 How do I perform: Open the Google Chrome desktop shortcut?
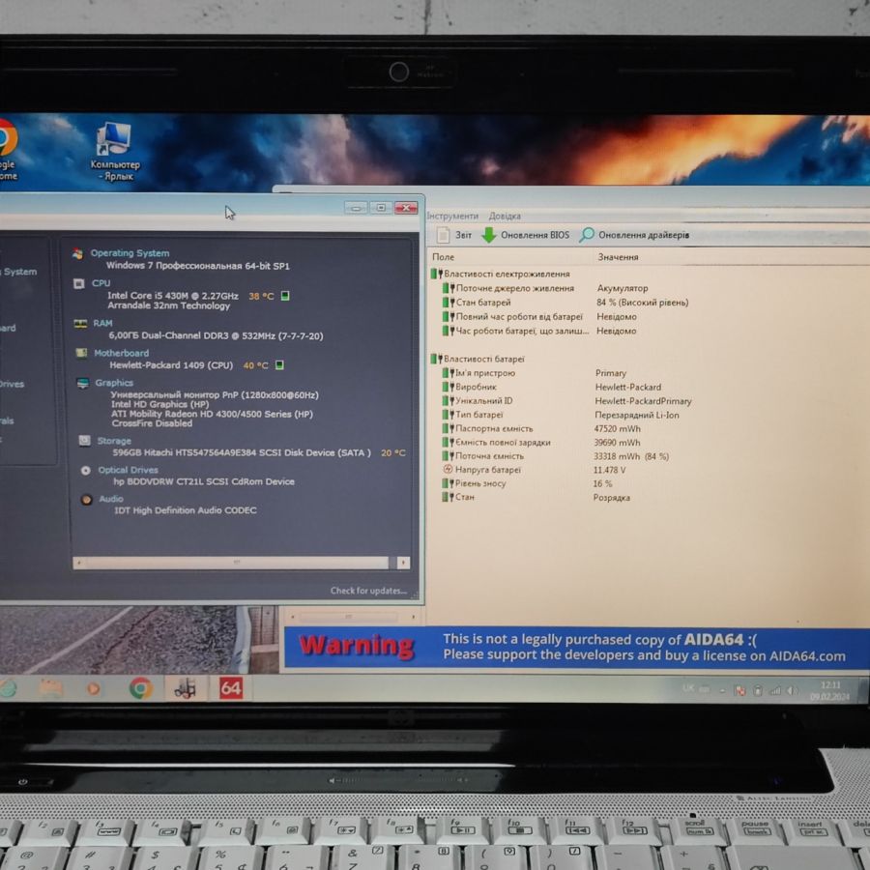pos(8,150)
